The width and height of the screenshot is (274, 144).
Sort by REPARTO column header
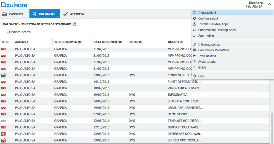click(x=136, y=42)
